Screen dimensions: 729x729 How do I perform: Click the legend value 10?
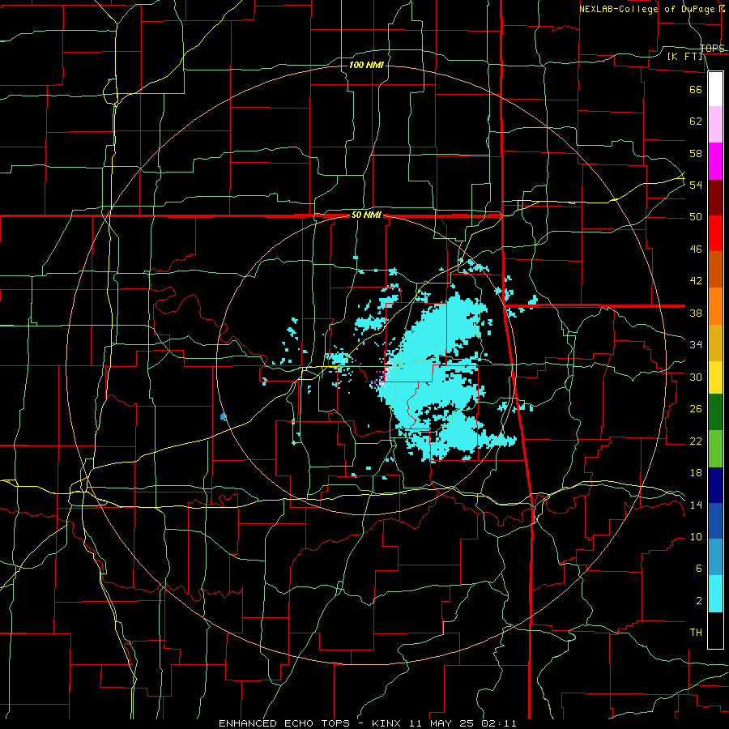696,537
